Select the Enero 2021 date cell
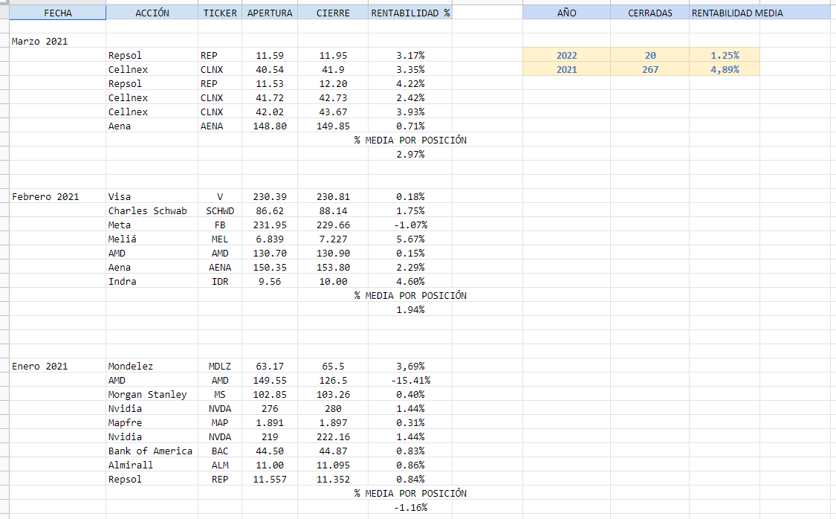 [57, 367]
